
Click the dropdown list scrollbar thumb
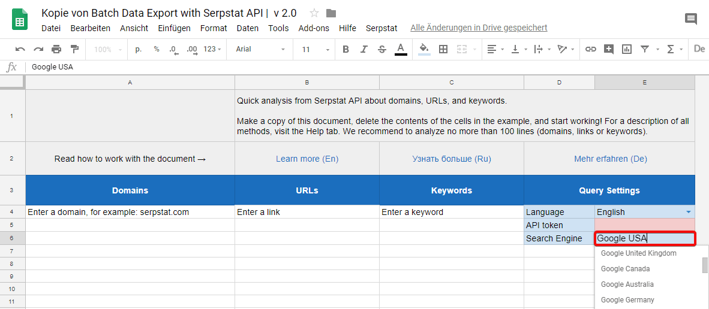704,265
